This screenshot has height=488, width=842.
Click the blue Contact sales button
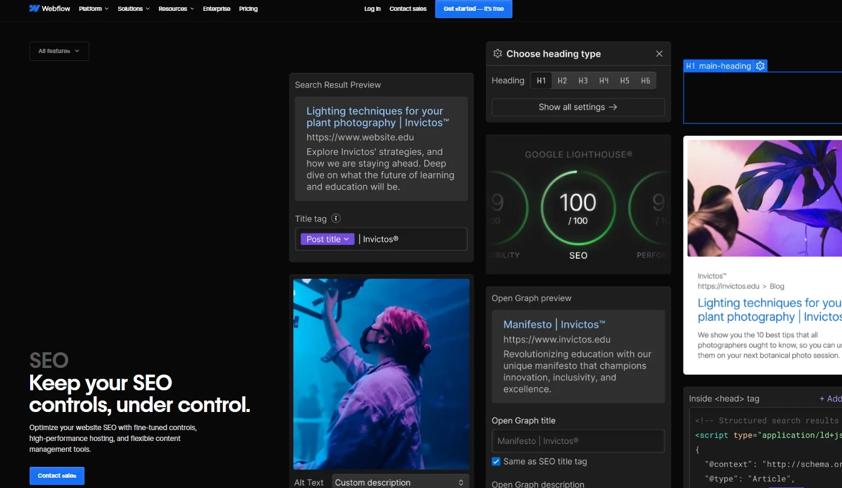[57, 476]
